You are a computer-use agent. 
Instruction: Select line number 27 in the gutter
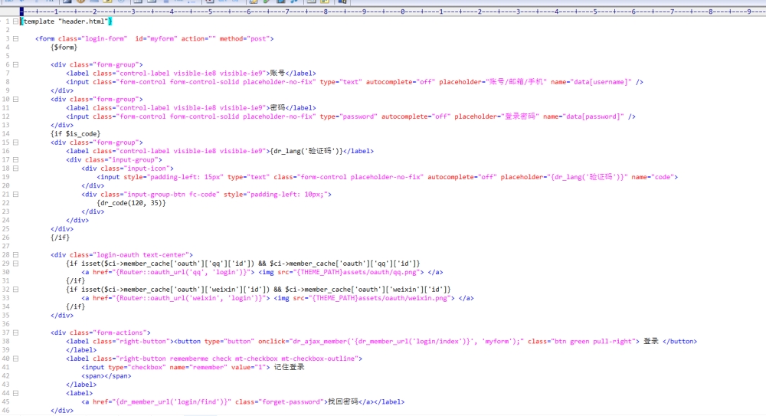pos(6,247)
